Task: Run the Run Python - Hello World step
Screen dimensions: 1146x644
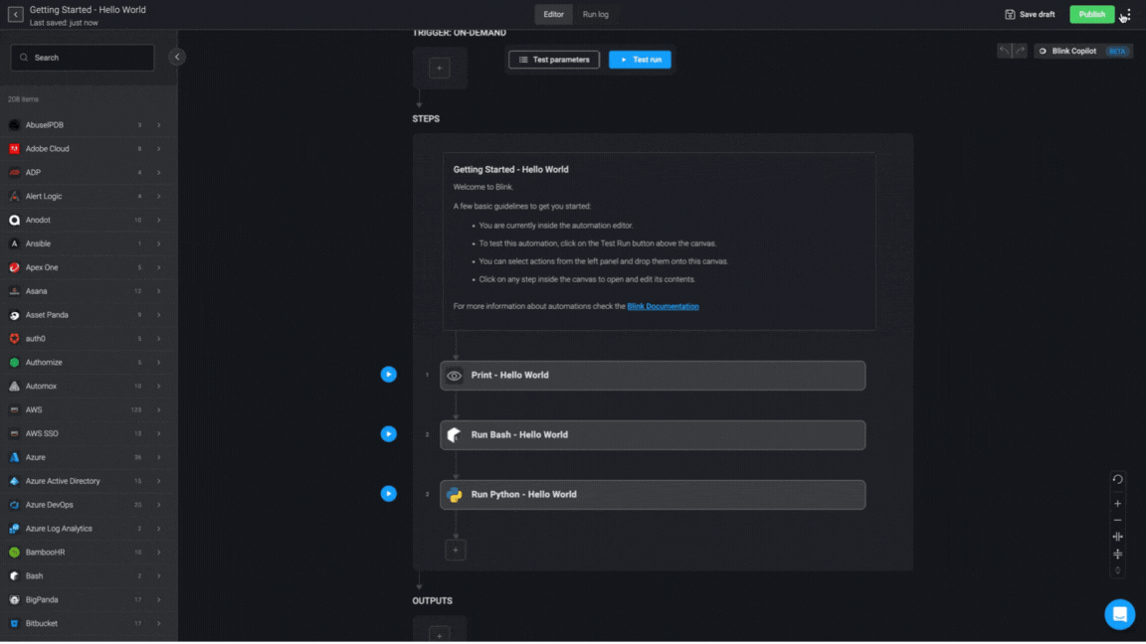Action: (x=389, y=494)
